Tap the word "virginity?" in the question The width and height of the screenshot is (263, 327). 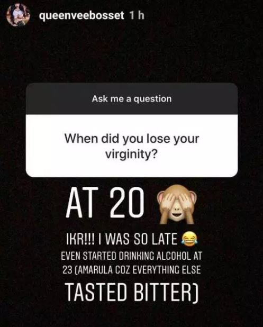point(131,155)
